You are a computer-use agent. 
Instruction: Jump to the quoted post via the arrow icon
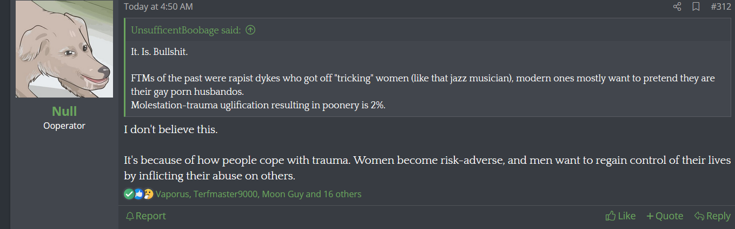(250, 30)
